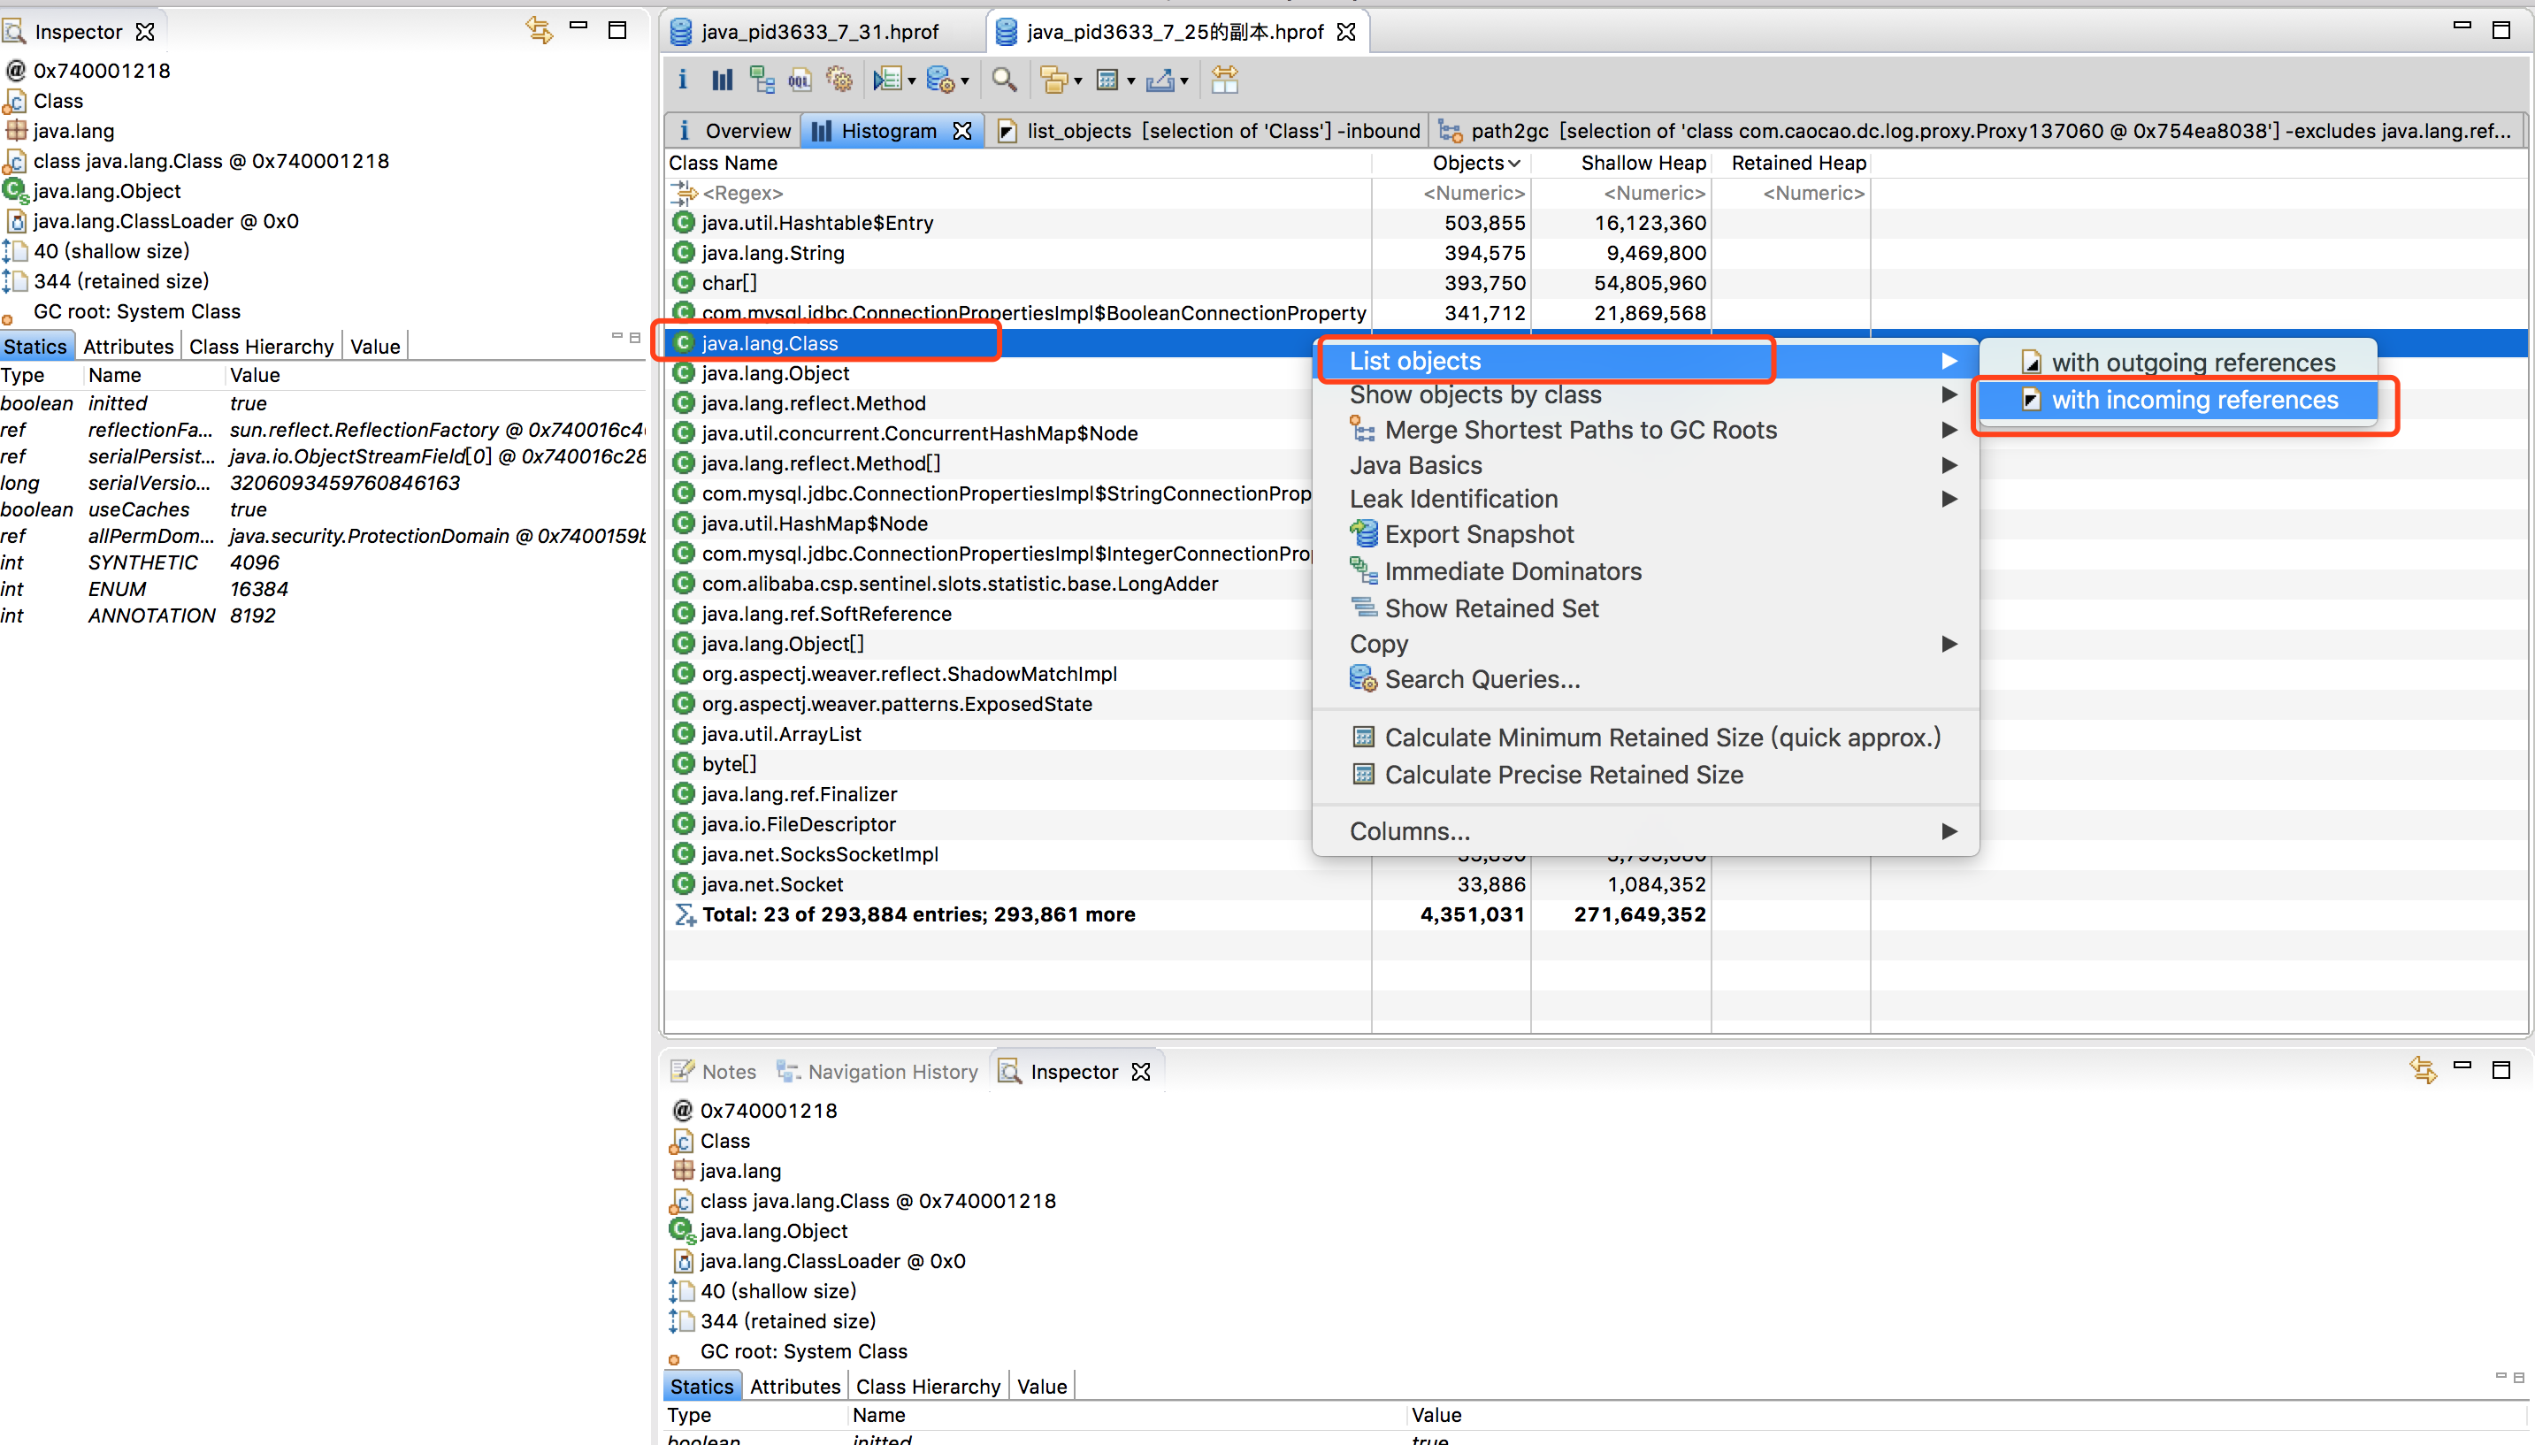This screenshot has width=2535, height=1445.
Task: Open Class Hierarchy tab in left Inspector
Action: click(x=261, y=347)
